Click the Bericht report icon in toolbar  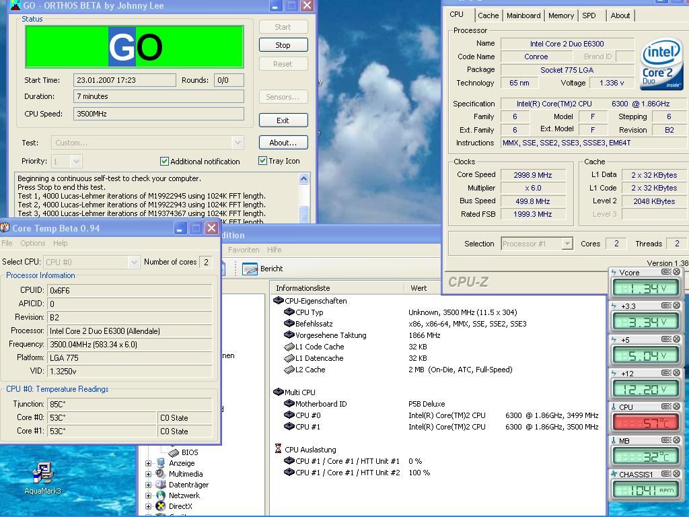point(250,269)
